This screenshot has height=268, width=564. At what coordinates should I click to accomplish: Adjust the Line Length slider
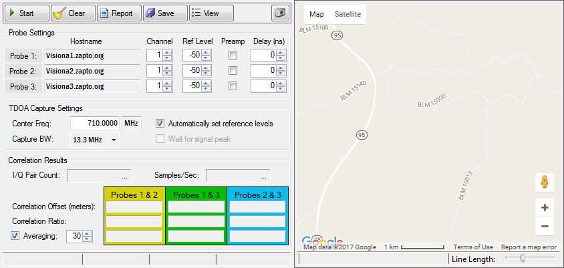523,259
